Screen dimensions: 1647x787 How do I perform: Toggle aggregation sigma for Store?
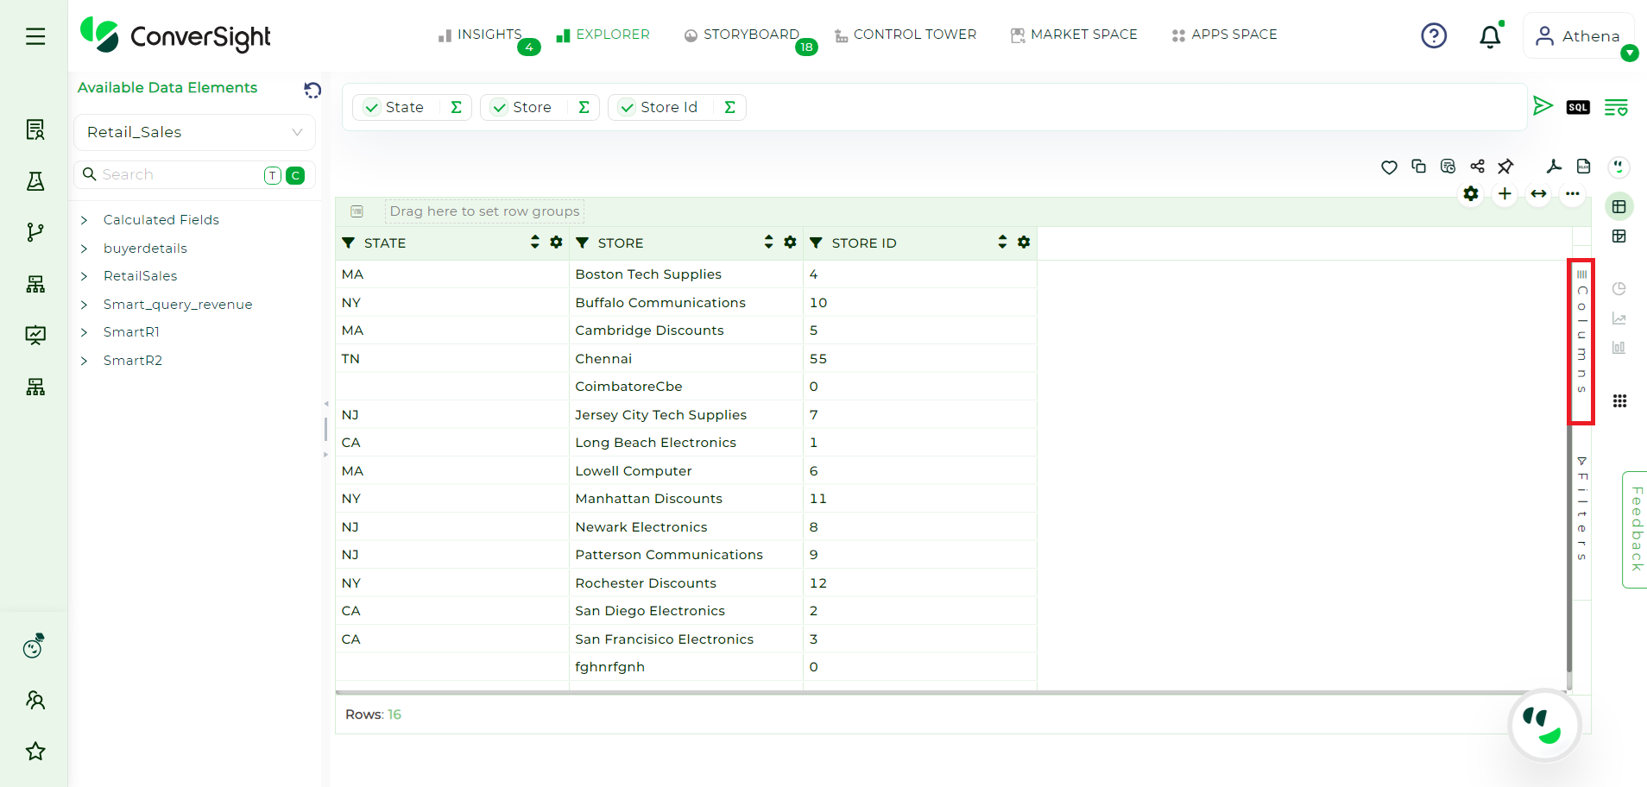pyautogui.click(x=584, y=107)
